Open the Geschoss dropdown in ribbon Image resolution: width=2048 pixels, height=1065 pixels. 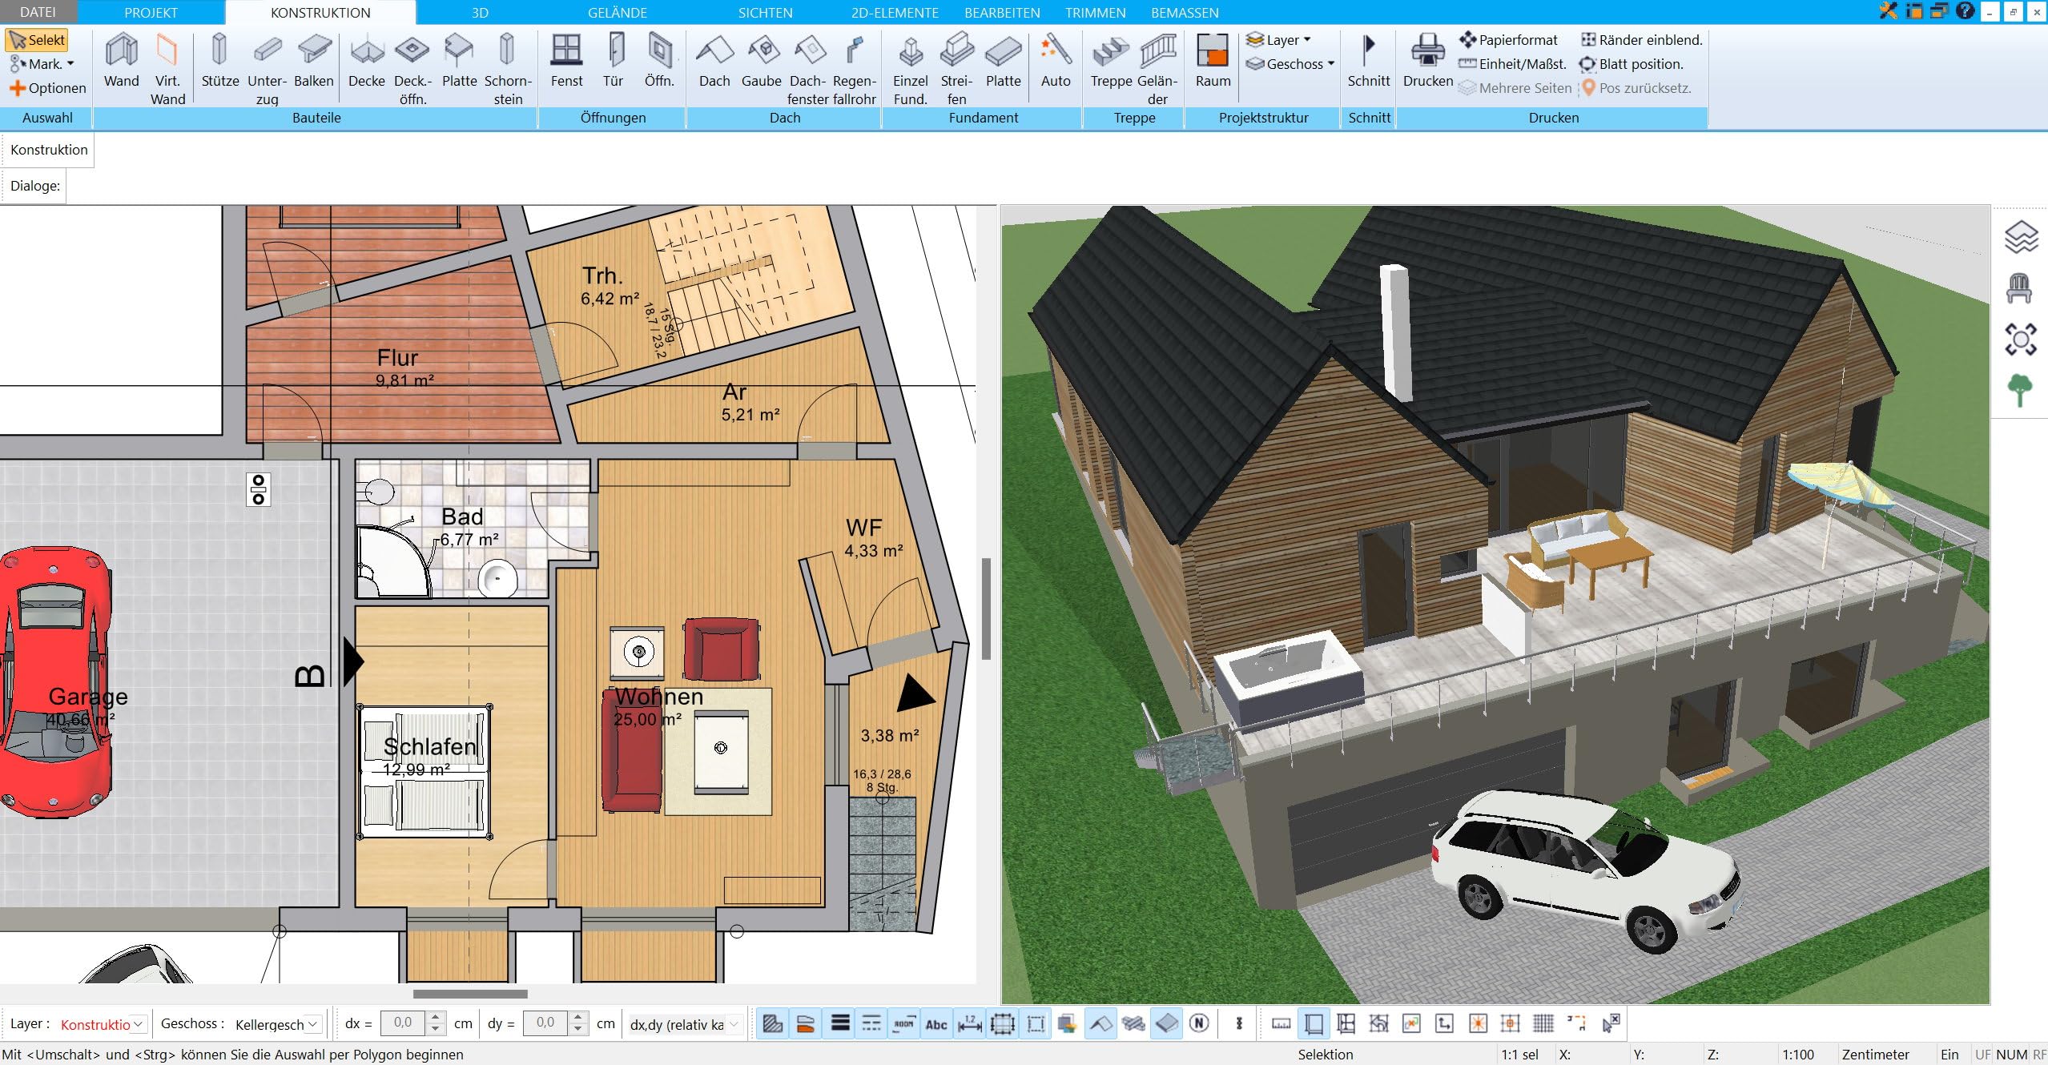pyautogui.click(x=1290, y=64)
